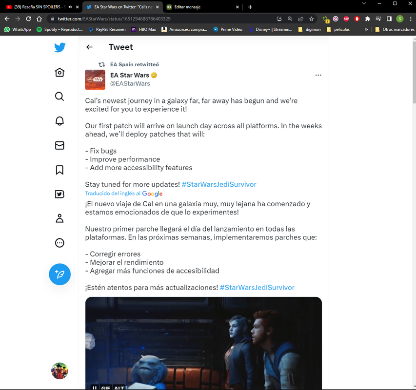Image resolution: width=416 pixels, height=390 pixels.
Task: View site information via the padlock
Action: tap(53, 19)
